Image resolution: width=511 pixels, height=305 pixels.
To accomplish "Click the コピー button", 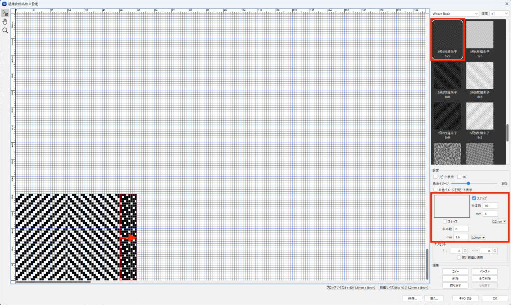I will point(455,272).
